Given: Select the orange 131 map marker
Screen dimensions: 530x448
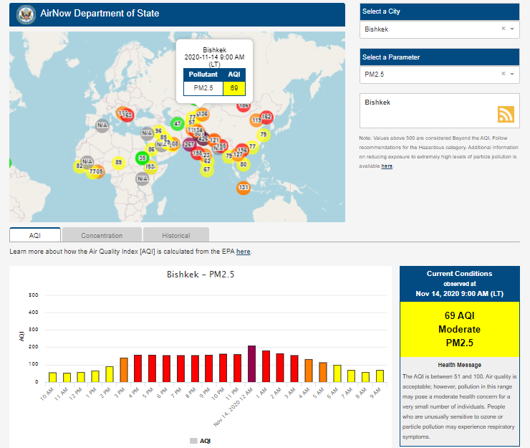Looking at the screenshot, I should 244,188.
